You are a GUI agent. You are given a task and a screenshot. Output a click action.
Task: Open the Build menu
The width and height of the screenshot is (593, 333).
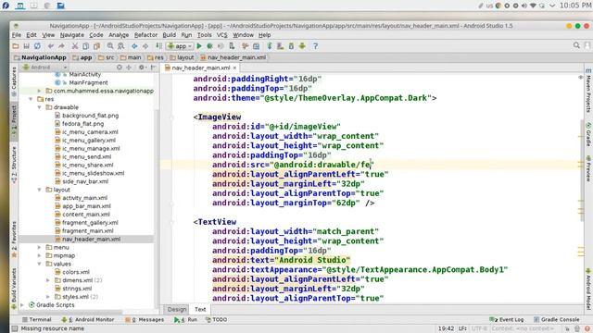click(169, 35)
